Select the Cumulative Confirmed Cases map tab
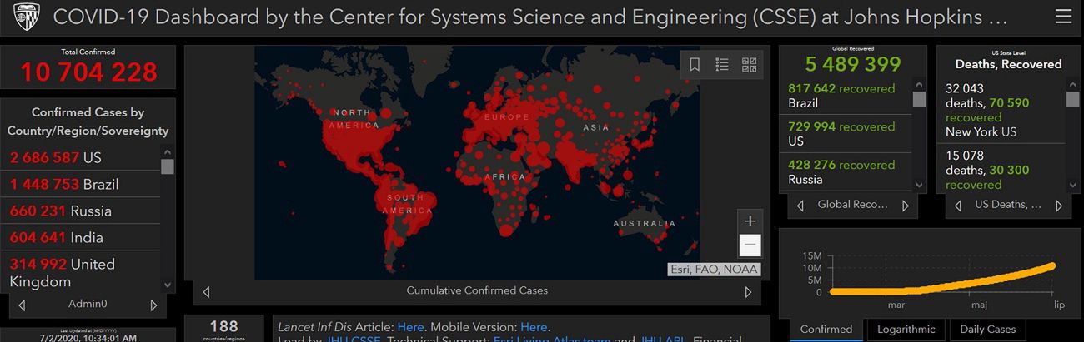The width and height of the screenshot is (1084, 342). point(477,291)
